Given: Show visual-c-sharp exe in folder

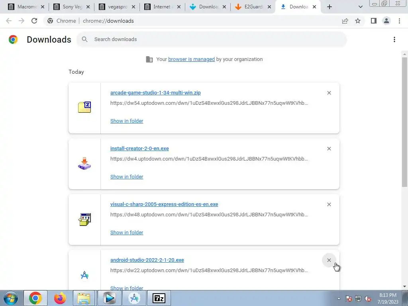Looking at the screenshot, I should pos(127,233).
